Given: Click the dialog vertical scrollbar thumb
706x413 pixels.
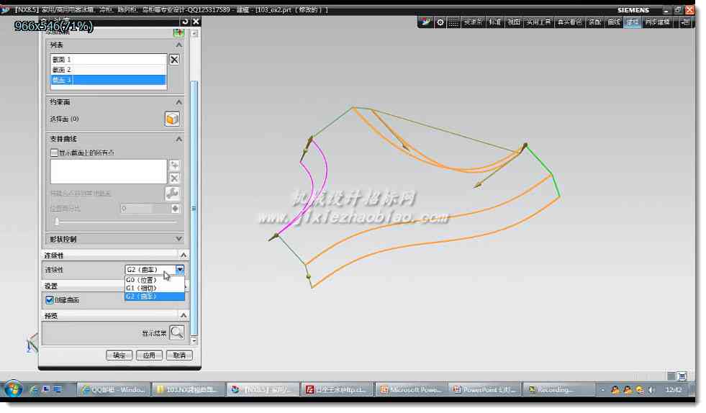Looking at the screenshot, I should click(194, 207).
